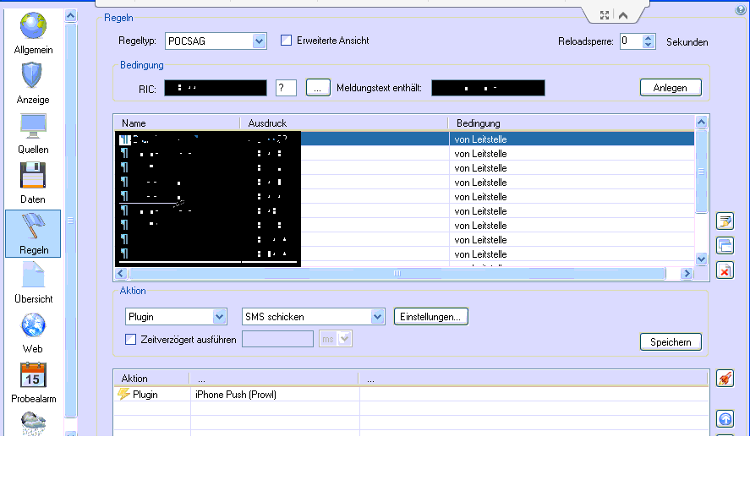Sort rules by Ausdruck column header
This screenshot has width=750, height=480.
click(344, 123)
